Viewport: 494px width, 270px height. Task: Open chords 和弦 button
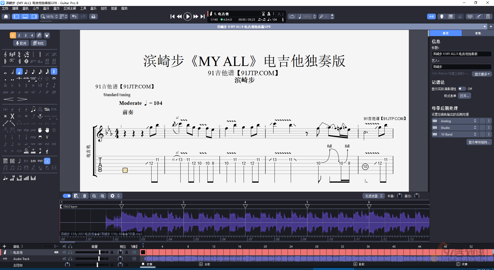[x=39, y=43]
